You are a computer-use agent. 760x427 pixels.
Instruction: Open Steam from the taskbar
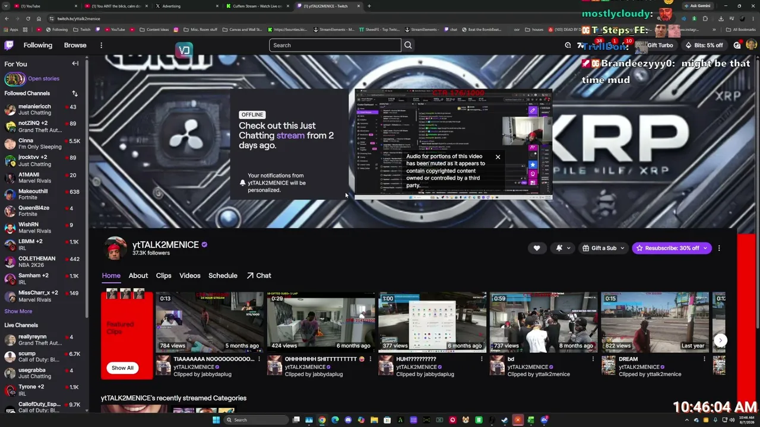coord(505,420)
